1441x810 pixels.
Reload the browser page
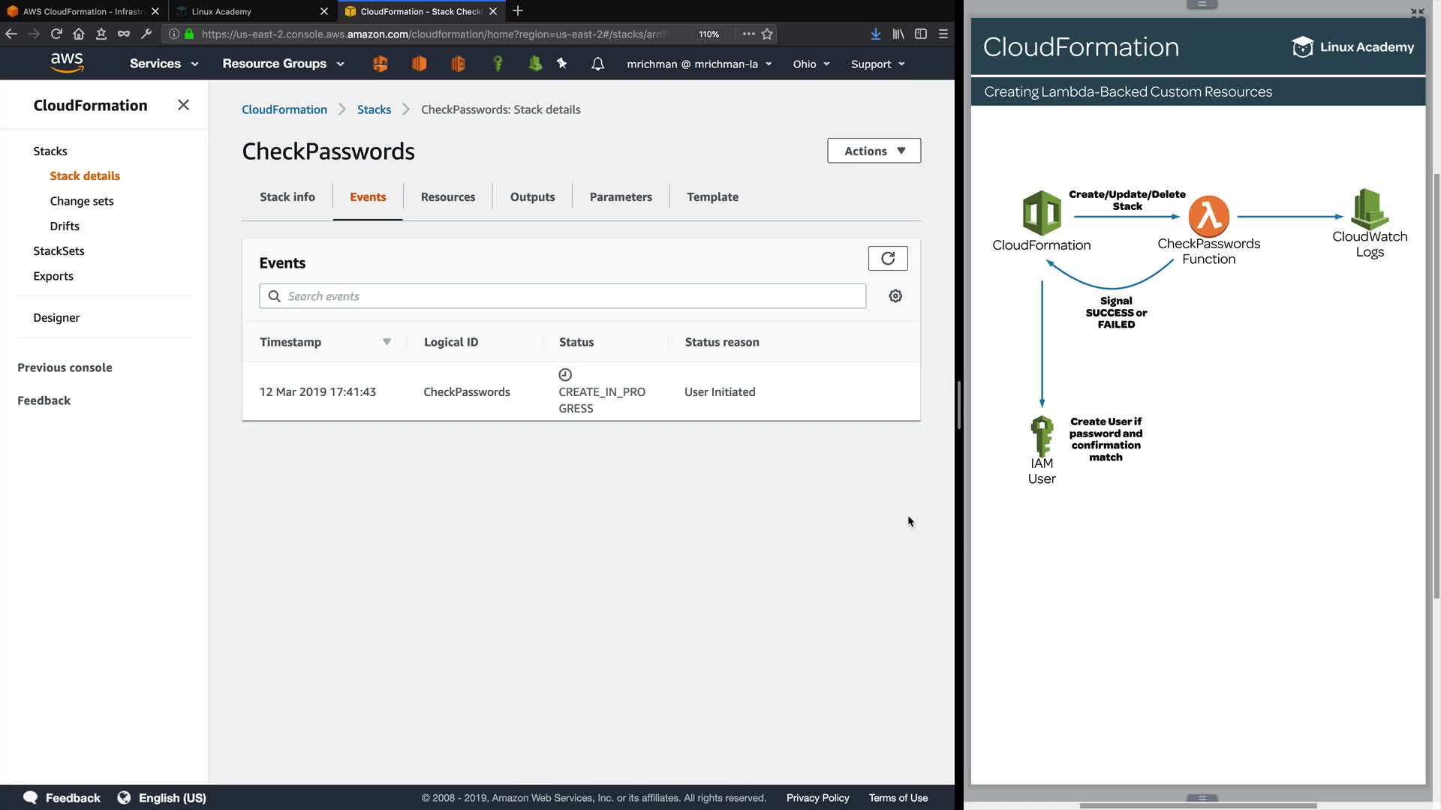[x=56, y=34]
